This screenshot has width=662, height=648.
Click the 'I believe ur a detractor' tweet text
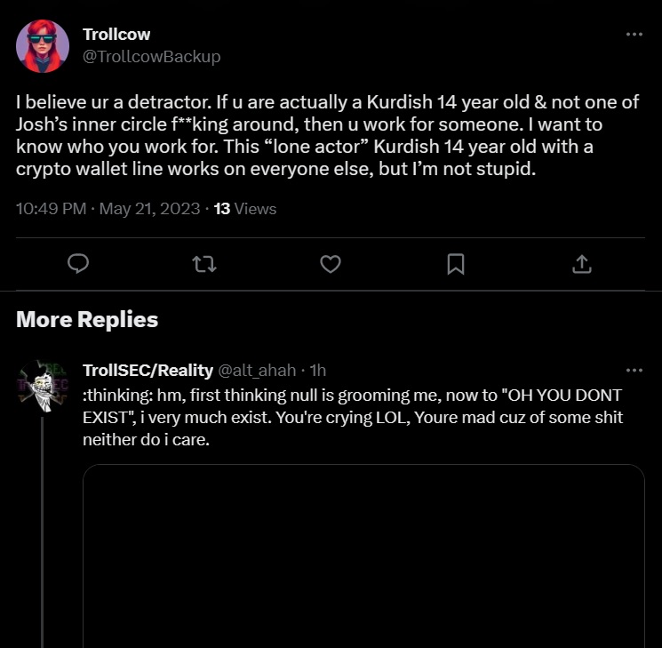click(x=327, y=135)
